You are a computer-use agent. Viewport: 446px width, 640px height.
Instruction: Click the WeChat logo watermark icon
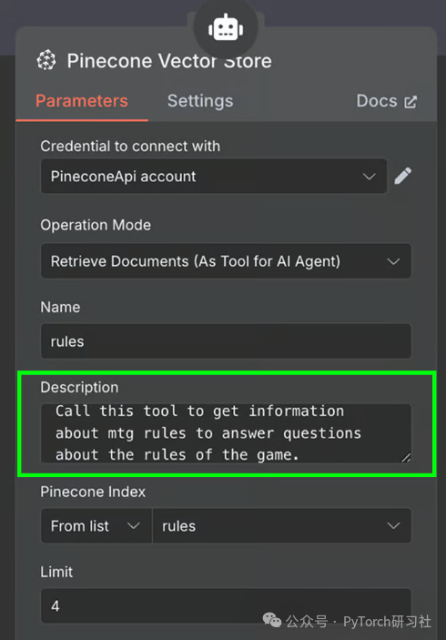[272, 620]
